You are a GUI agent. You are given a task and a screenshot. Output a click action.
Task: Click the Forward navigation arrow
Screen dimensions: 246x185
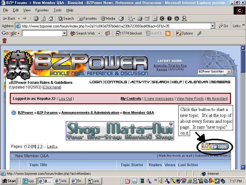pos(25,18)
